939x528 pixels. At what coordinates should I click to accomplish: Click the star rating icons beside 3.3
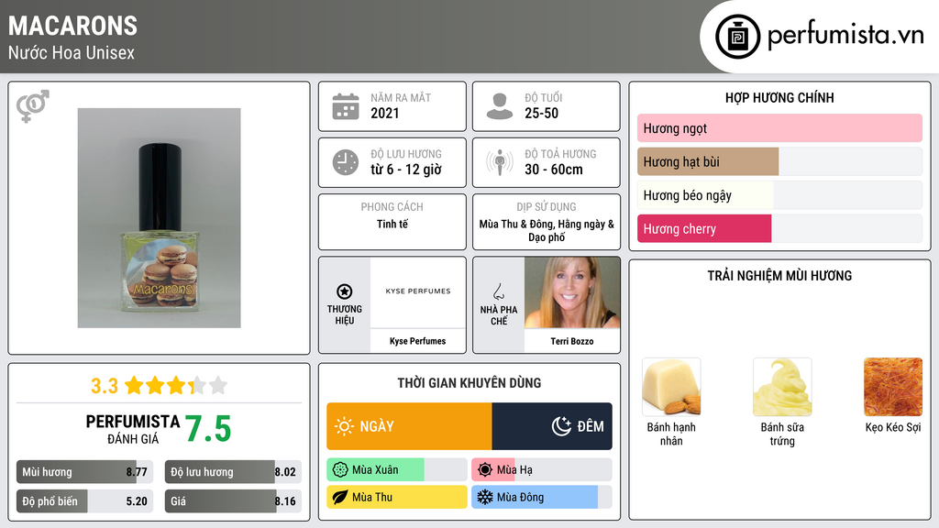tap(176, 385)
